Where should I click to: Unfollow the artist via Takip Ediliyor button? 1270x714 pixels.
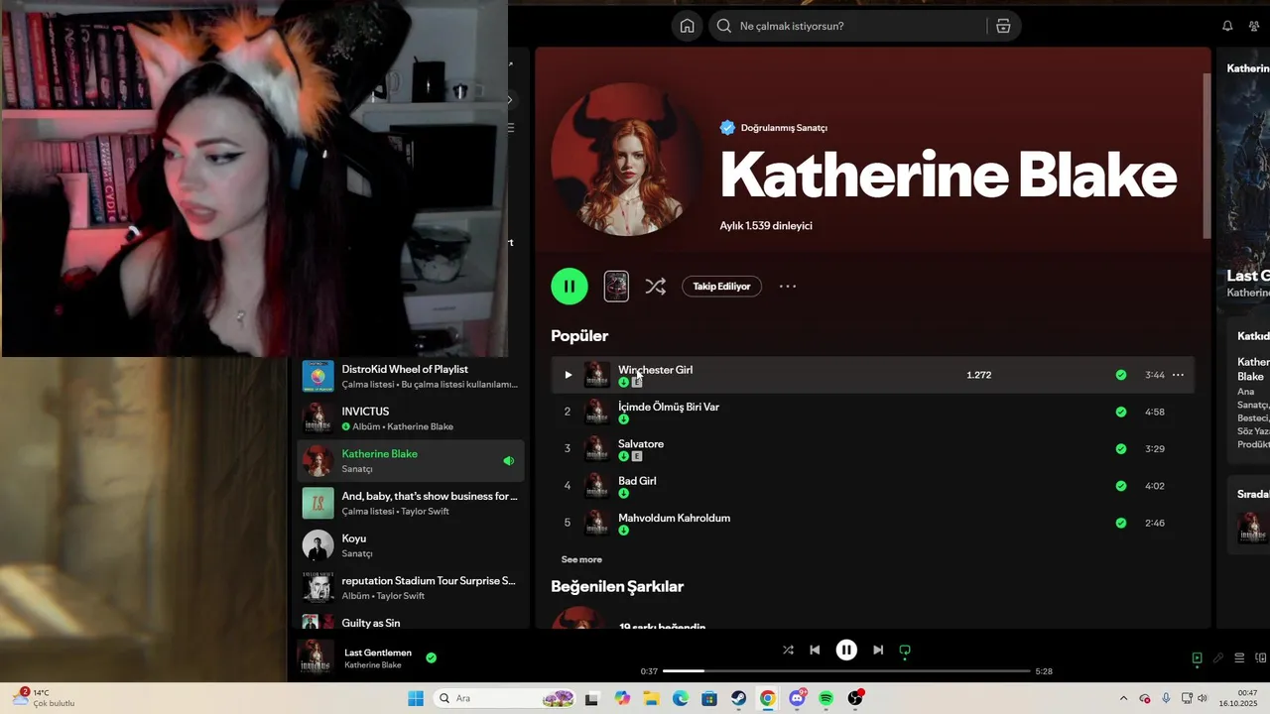[721, 287]
